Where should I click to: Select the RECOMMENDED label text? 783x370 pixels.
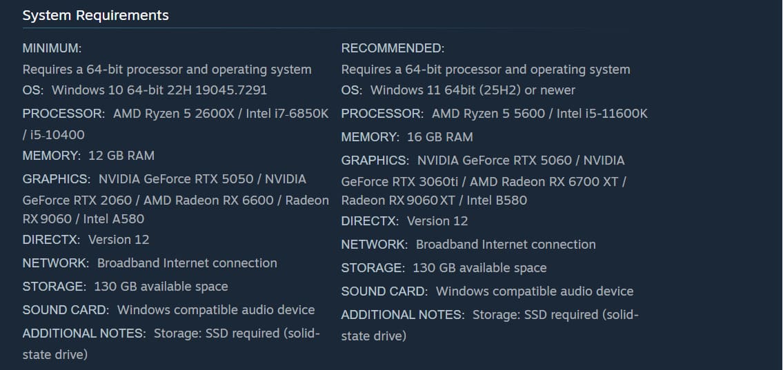pos(393,48)
